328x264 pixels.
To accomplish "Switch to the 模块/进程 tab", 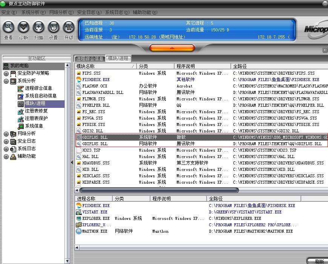I will (x=118, y=58).
